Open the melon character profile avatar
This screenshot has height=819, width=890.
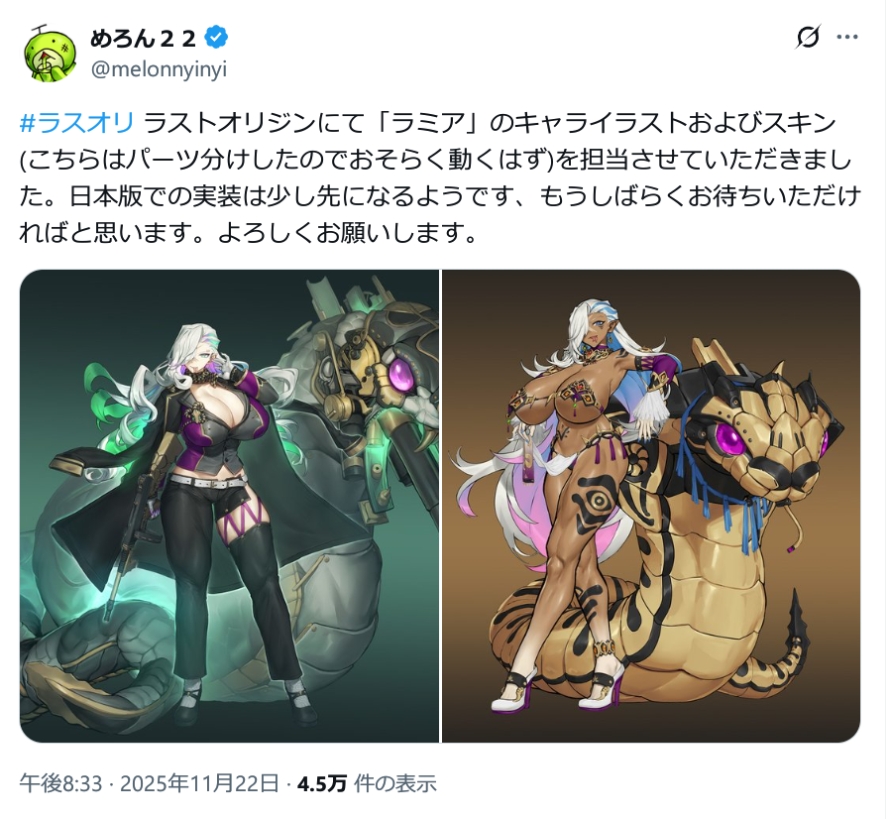click(x=51, y=54)
